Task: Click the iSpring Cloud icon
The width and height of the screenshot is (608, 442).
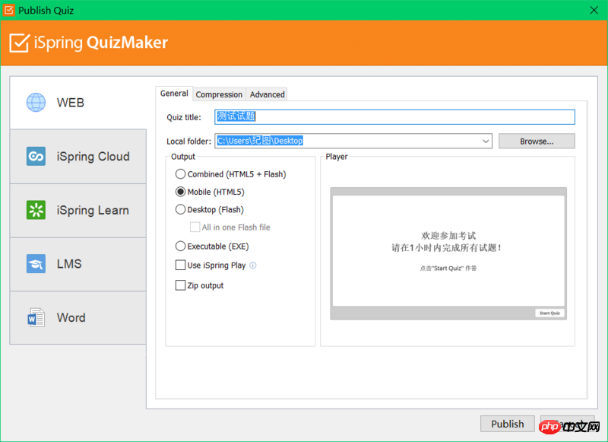Action: [36, 156]
